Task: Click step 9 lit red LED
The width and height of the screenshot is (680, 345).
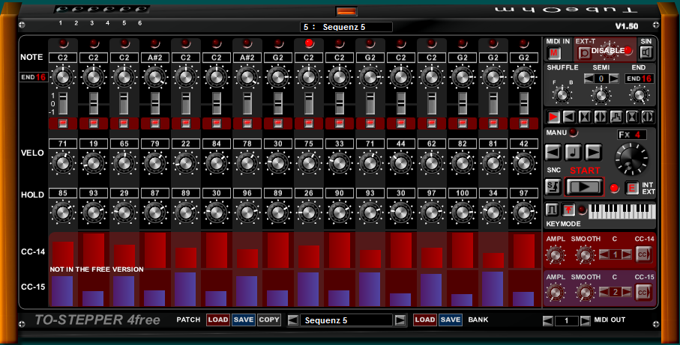Action: click(309, 43)
